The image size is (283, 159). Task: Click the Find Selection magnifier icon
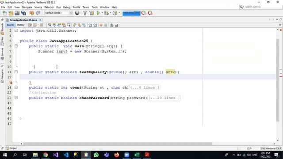click(x=50, y=25)
